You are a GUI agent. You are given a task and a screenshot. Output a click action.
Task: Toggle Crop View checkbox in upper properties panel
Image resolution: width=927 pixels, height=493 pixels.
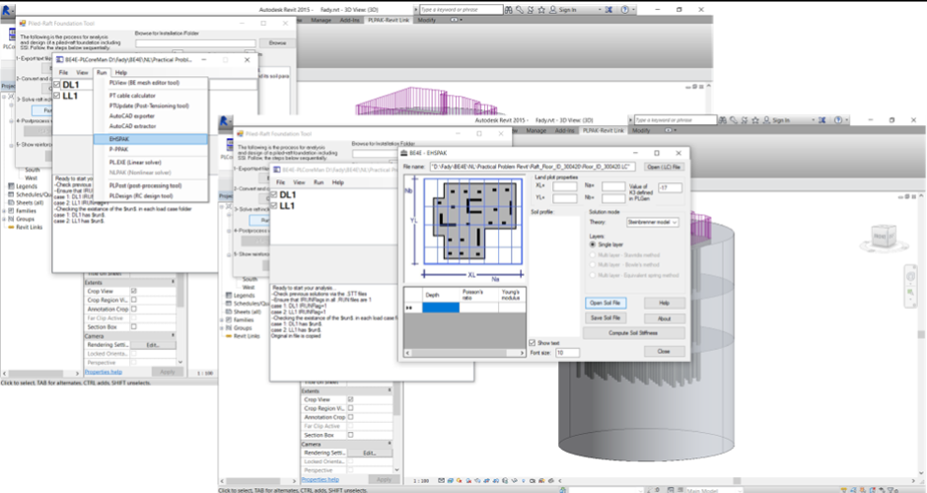click(x=133, y=292)
